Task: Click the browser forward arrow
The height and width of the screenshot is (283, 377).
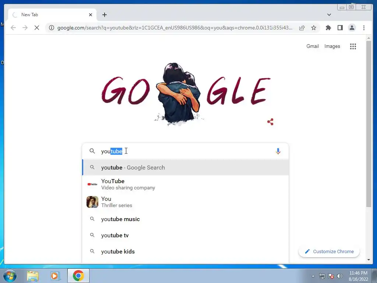Action: point(25,28)
